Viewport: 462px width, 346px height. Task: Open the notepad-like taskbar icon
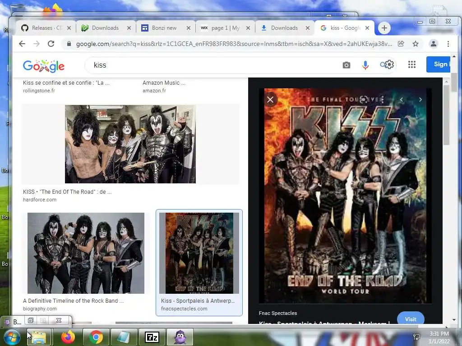[x=124, y=337]
